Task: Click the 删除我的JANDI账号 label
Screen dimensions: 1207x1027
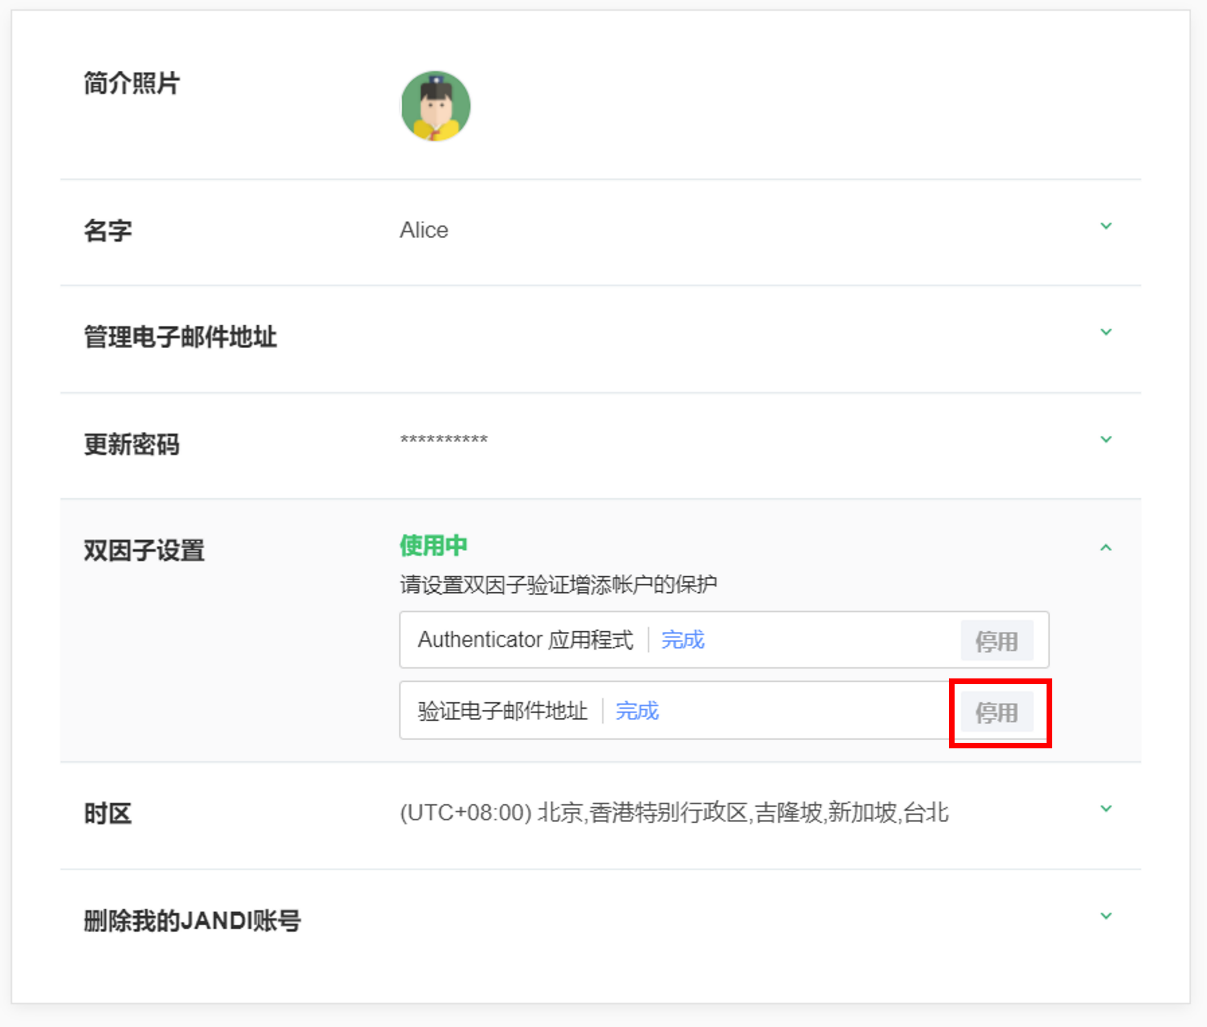Action: (192, 920)
